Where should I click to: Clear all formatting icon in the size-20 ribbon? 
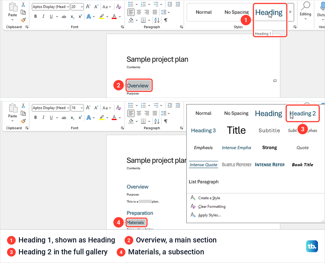(118, 7)
